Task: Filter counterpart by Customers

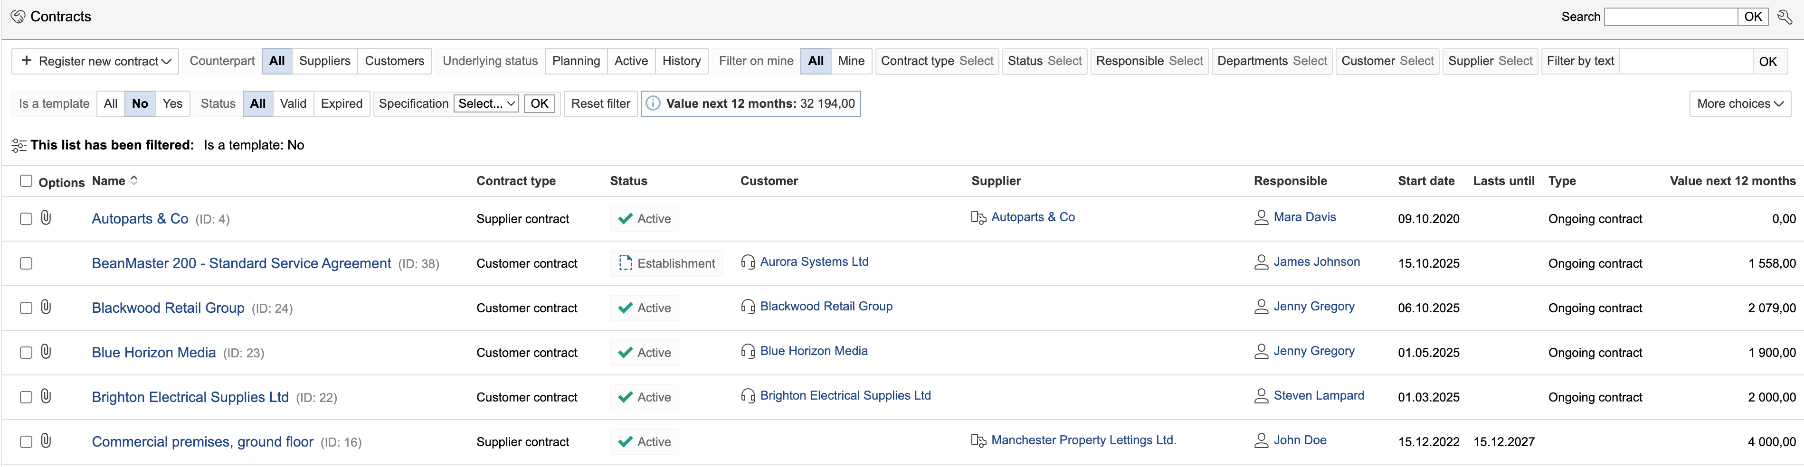Action: coord(394,61)
